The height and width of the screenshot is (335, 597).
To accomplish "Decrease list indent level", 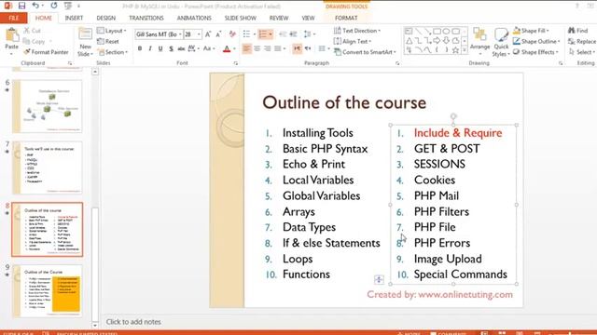I will 283,34.
